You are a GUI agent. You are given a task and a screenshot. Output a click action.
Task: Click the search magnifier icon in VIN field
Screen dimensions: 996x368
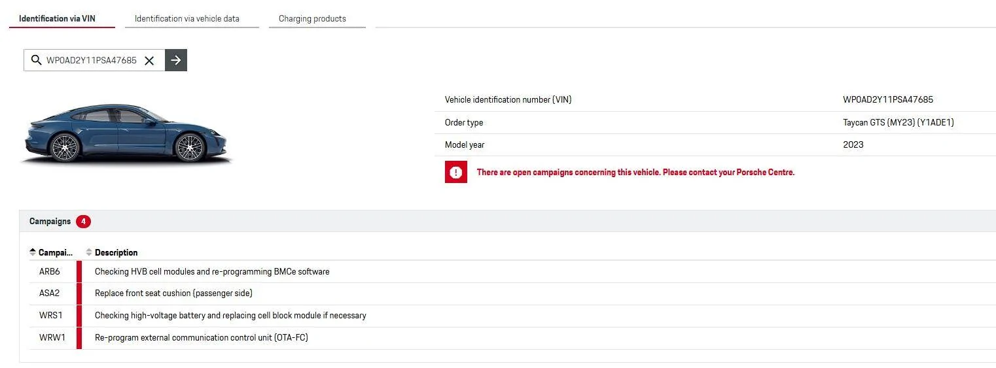click(36, 60)
